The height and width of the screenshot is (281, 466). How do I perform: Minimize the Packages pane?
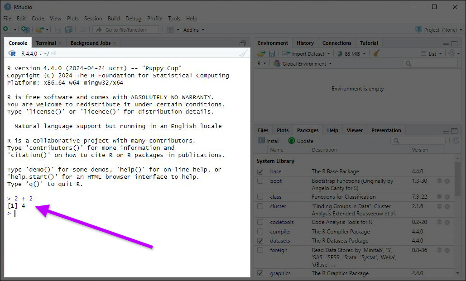tap(446, 132)
